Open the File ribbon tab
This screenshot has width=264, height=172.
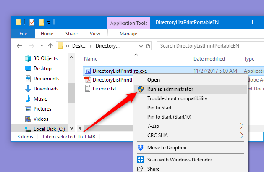(x=23, y=34)
